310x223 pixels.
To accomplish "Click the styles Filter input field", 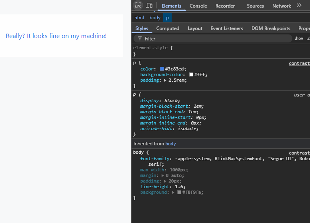I will pos(213,38).
